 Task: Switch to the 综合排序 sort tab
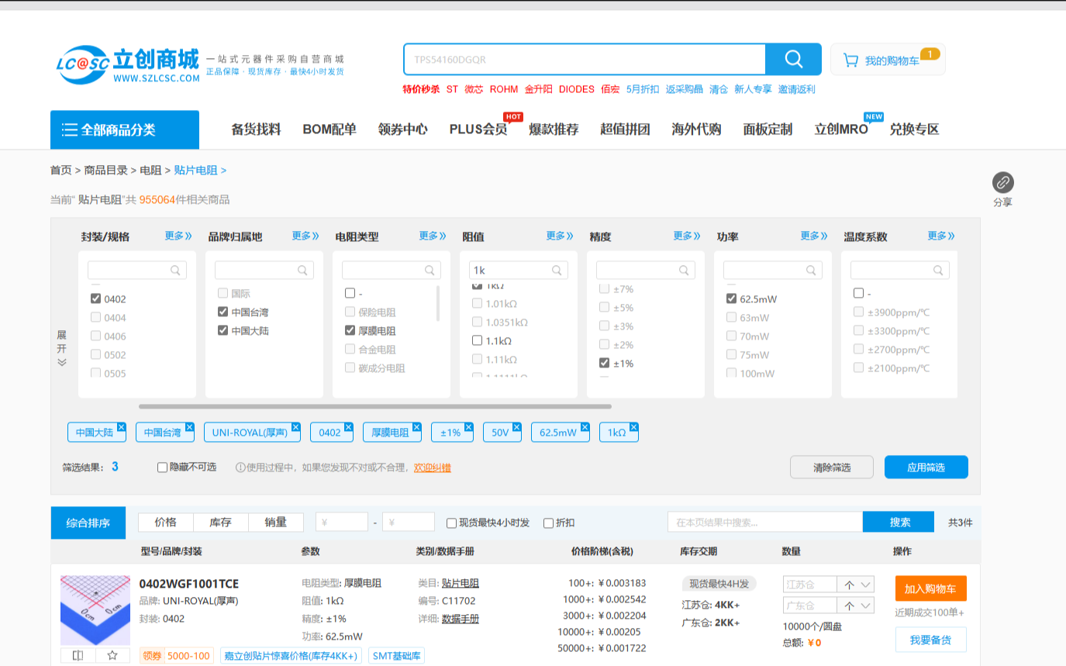tap(88, 523)
